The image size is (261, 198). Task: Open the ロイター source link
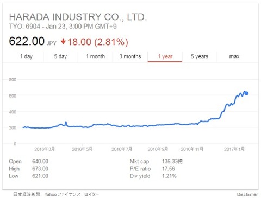91,194
